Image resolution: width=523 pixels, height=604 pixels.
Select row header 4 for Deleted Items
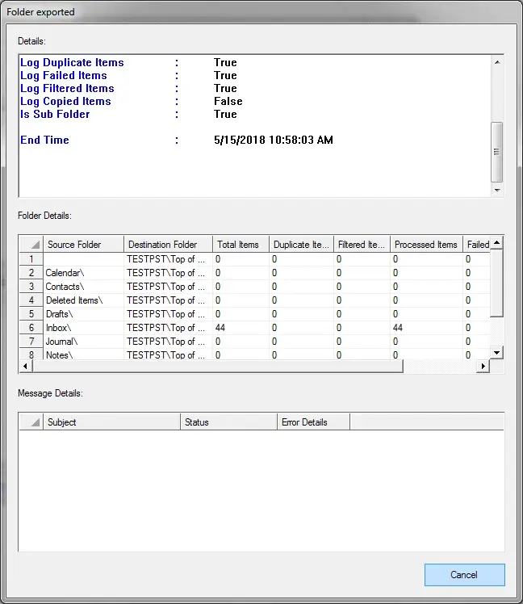[31, 300]
